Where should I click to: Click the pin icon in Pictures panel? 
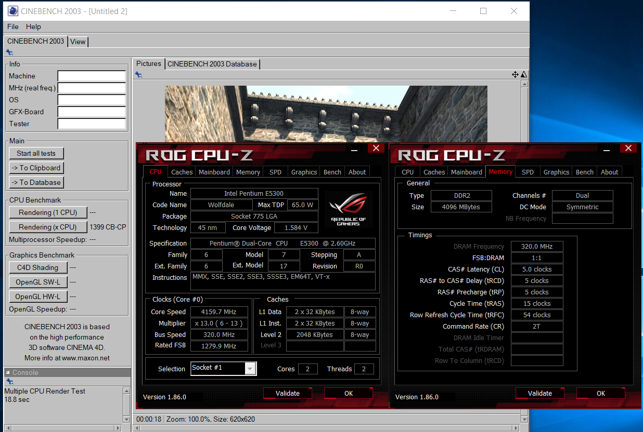coord(138,75)
